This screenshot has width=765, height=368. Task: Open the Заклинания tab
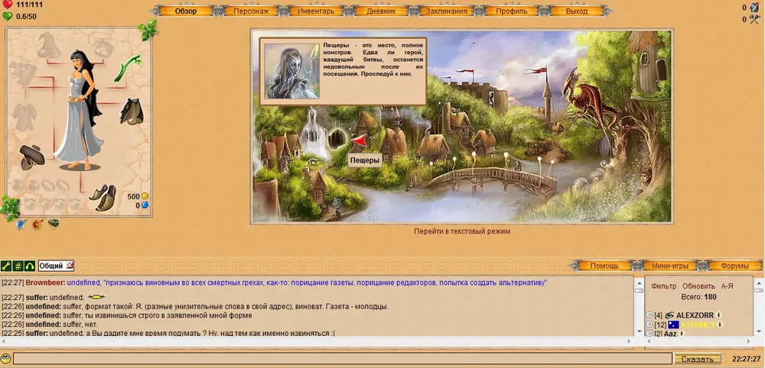click(x=447, y=11)
